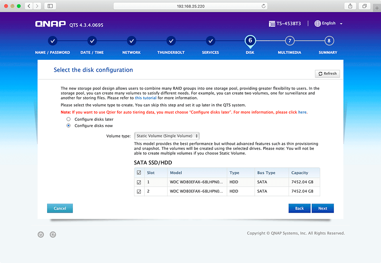This screenshot has height=263, width=381.
Task: Click the Next button
Action: coord(323,208)
